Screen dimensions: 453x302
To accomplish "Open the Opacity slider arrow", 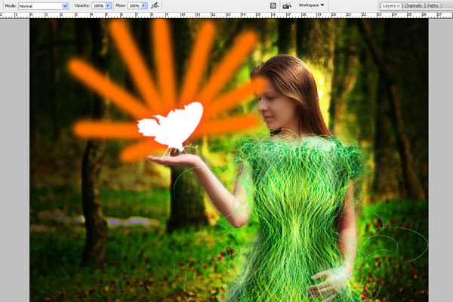I will click(x=110, y=5).
